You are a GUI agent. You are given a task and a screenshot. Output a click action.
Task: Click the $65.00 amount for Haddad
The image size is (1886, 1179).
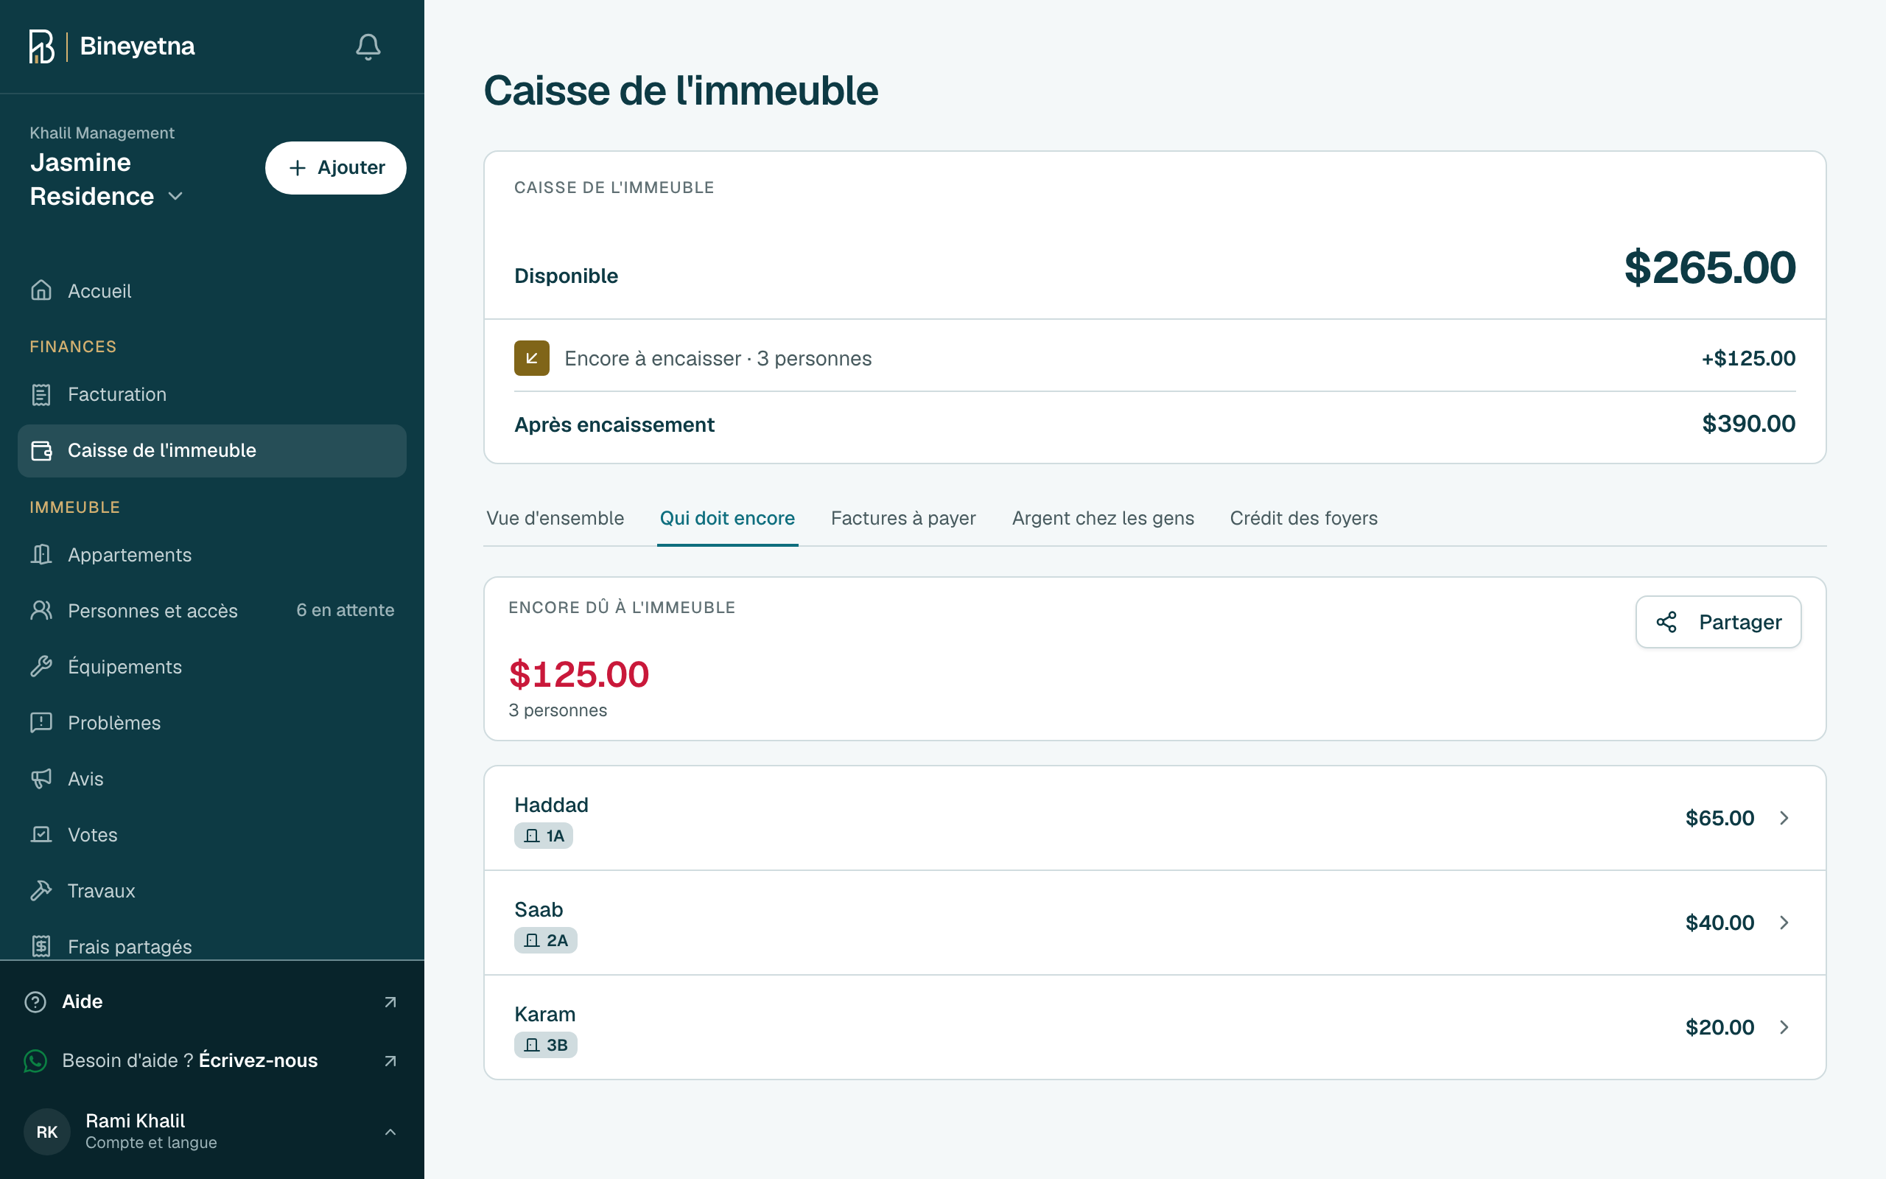point(1720,818)
